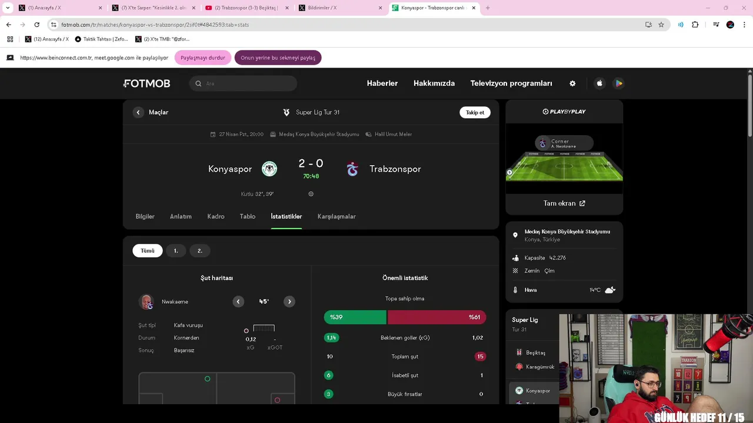Show previous shot in shot map

[x=238, y=301]
